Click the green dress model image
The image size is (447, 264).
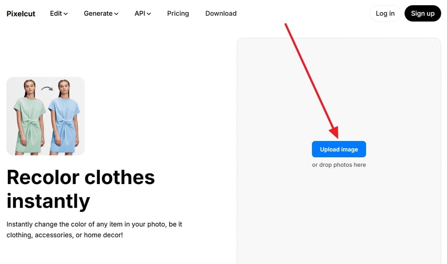(29, 118)
